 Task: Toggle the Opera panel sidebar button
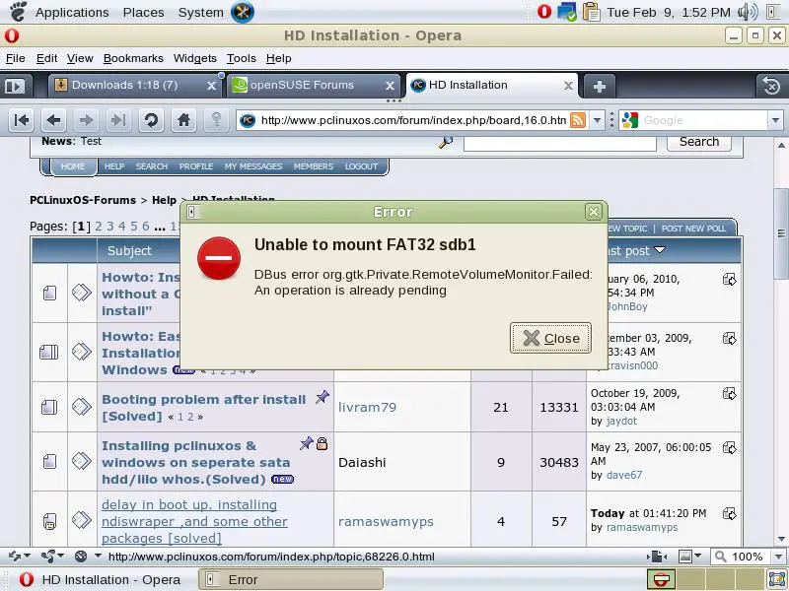pyautogui.click(x=15, y=86)
